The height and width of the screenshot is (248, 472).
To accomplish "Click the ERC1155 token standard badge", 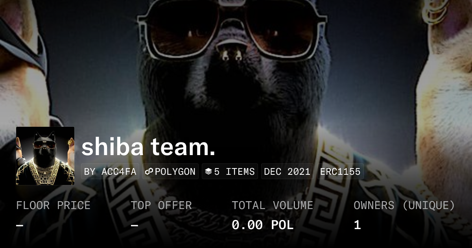I will tap(340, 172).
